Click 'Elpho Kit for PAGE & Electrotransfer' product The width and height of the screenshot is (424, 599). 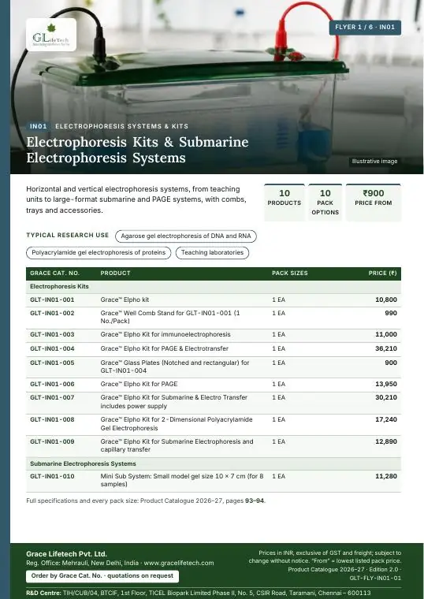tap(164, 349)
